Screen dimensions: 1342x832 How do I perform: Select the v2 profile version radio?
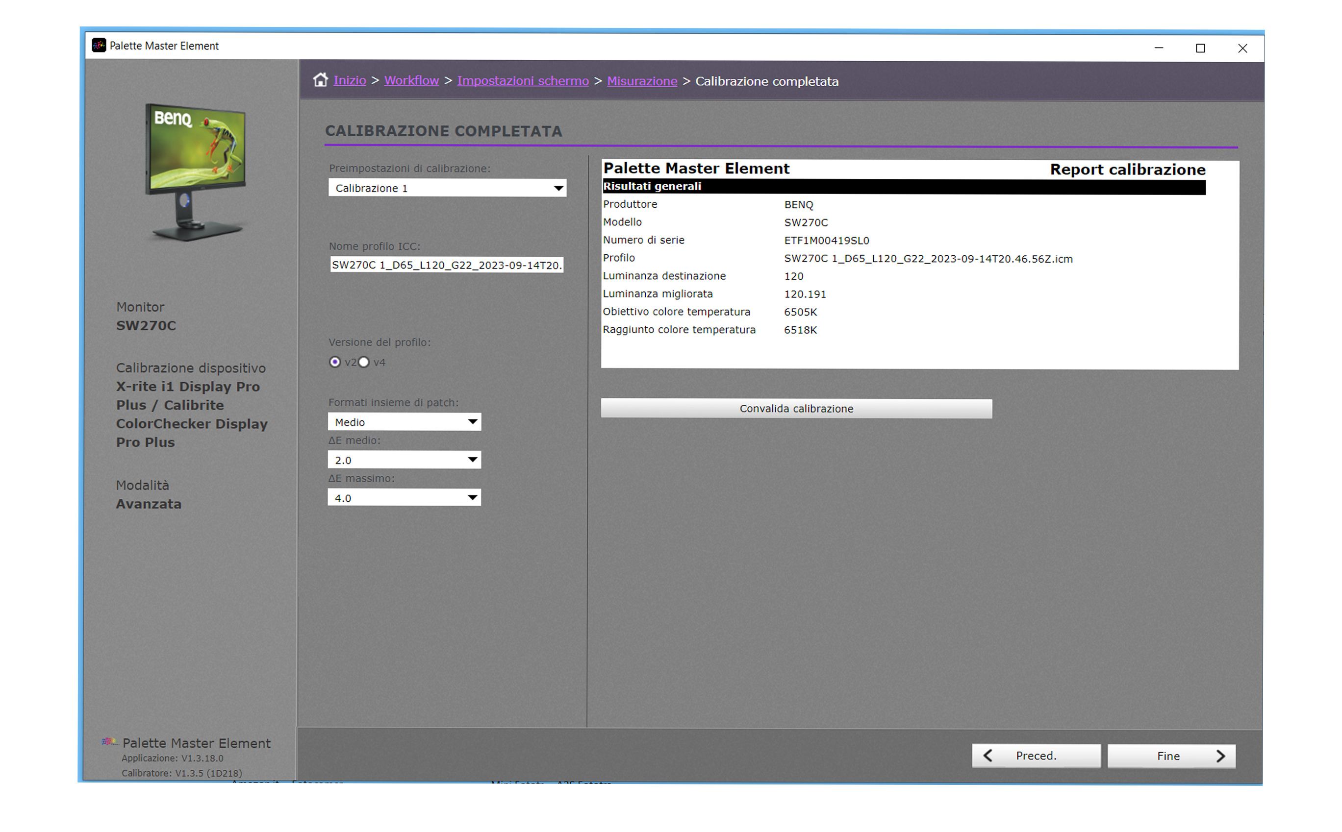335,362
